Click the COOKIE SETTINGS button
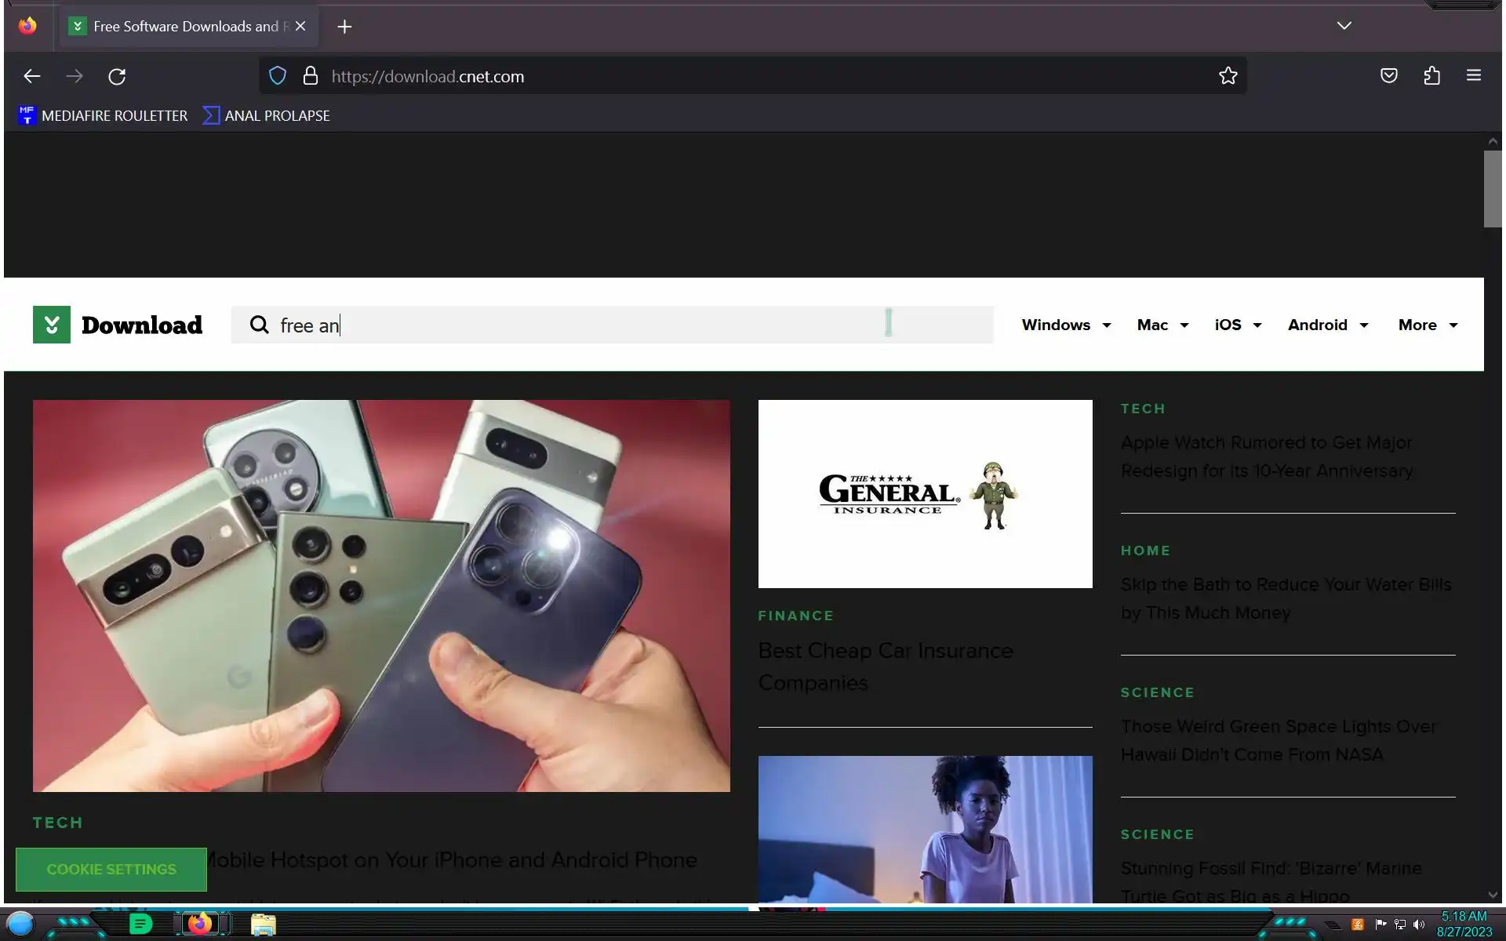 [x=111, y=869]
